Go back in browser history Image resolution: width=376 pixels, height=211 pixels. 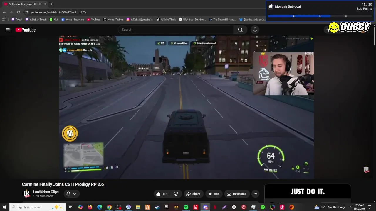pos(4,12)
